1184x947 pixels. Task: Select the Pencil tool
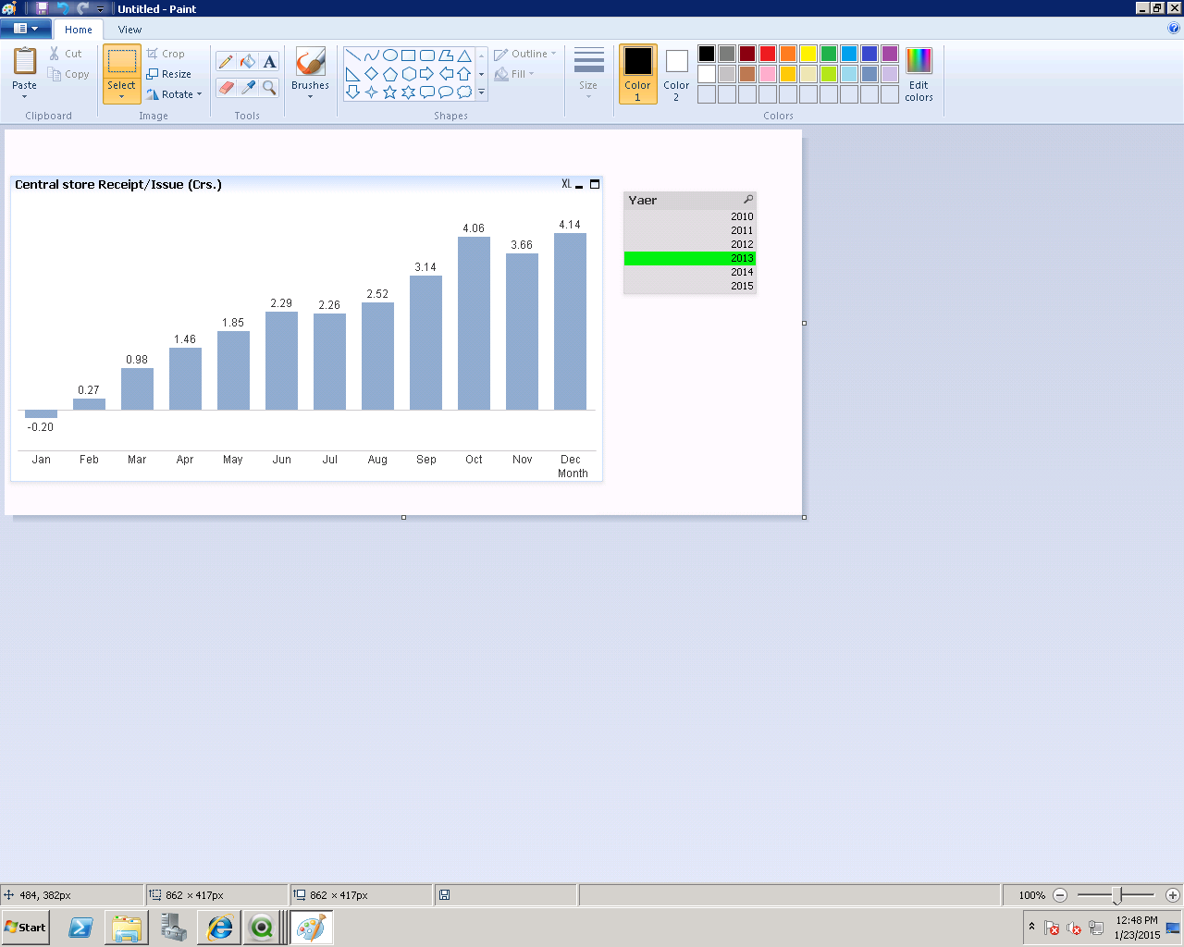226,62
